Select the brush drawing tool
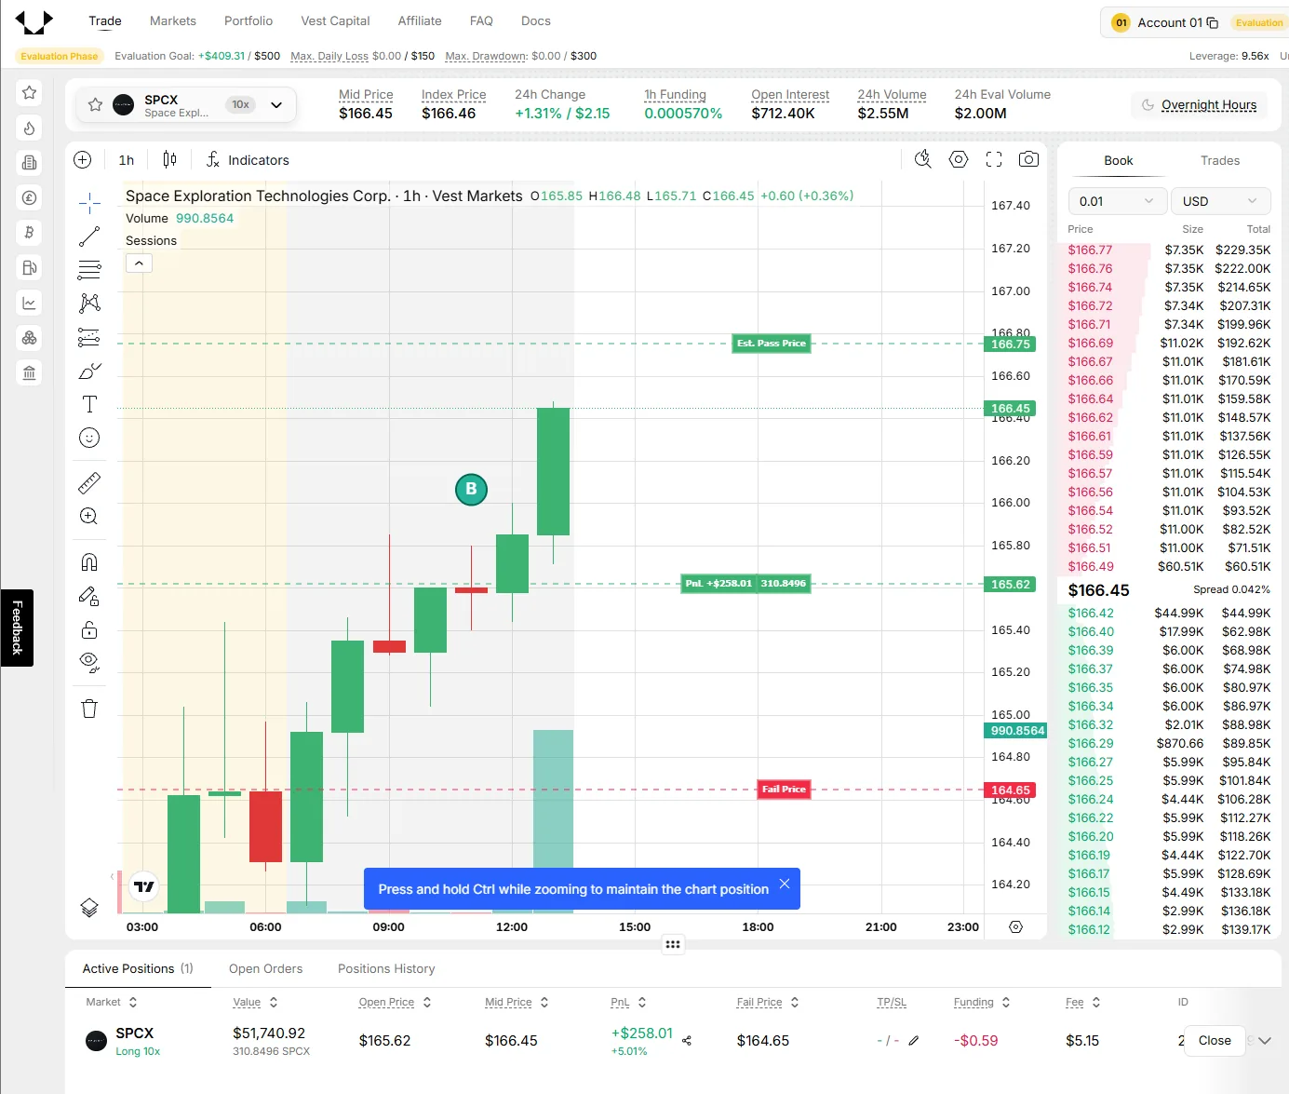Image resolution: width=1289 pixels, height=1094 pixels. tap(89, 371)
